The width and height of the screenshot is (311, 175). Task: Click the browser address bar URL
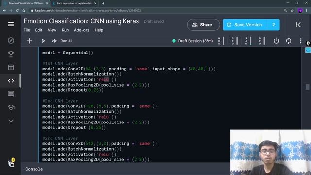point(88,10)
